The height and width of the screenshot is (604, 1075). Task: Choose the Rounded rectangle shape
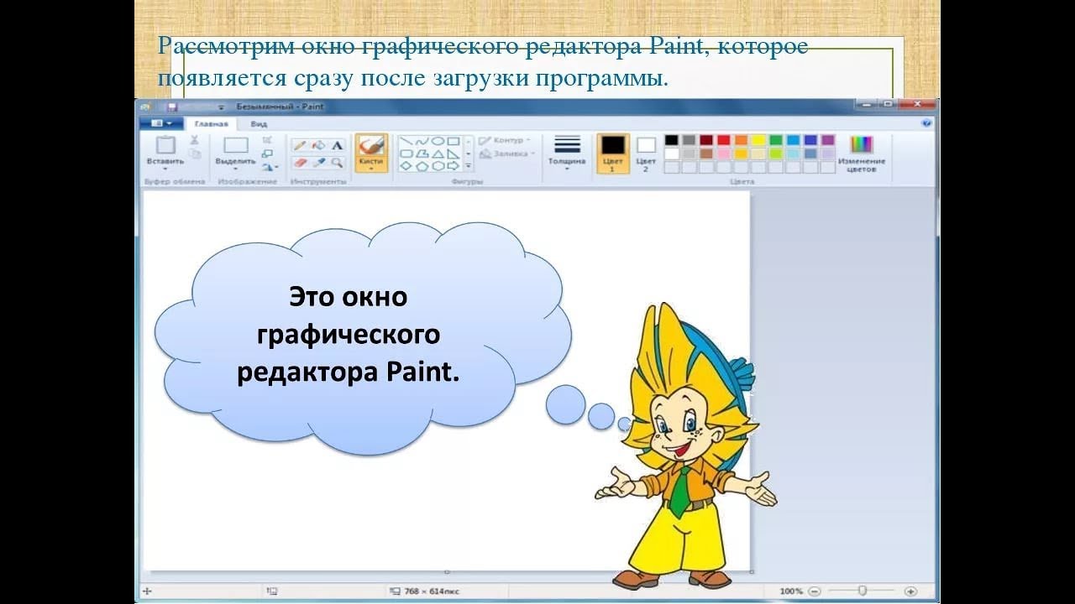[406, 154]
